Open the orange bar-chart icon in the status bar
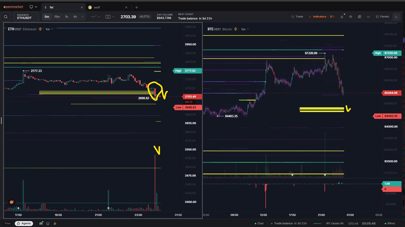 point(55,223)
